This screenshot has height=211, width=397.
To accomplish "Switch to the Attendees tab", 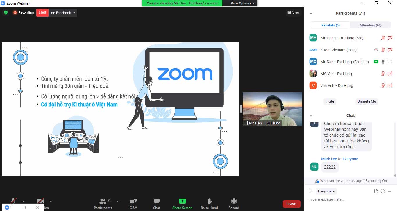I will pos(370,25).
